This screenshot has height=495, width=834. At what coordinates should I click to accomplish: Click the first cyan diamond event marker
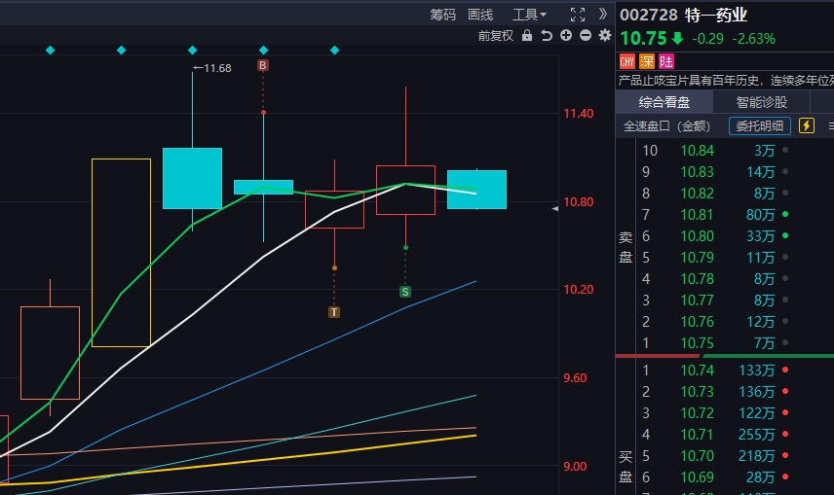[x=50, y=50]
